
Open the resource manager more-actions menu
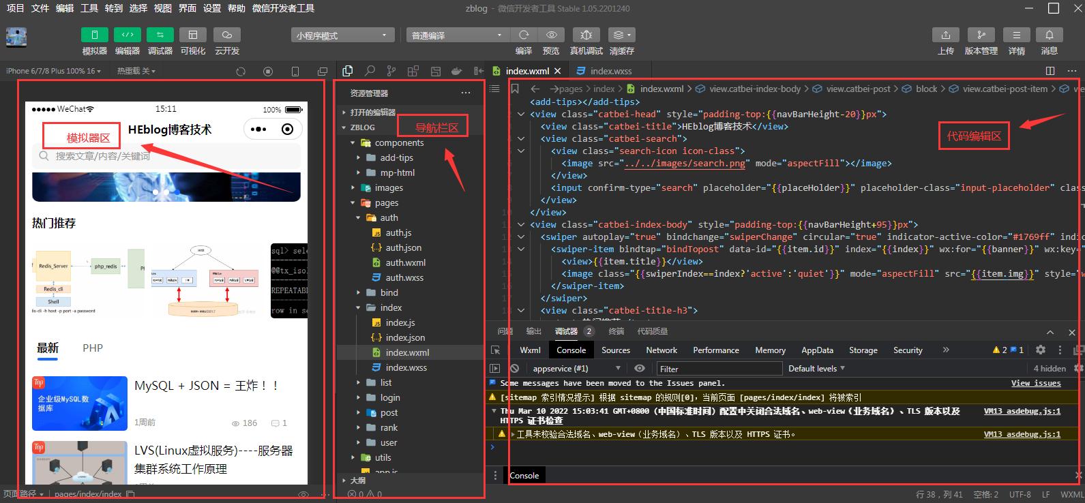pos(466,93)
